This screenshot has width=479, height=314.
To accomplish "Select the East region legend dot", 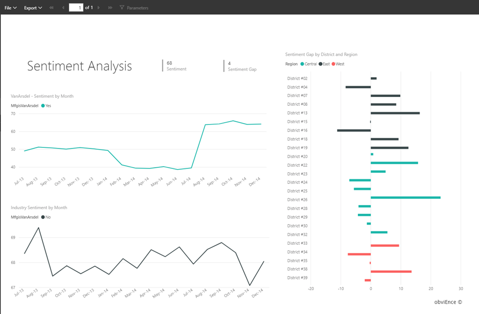I will pyautogui.click(x=320, y=64).
